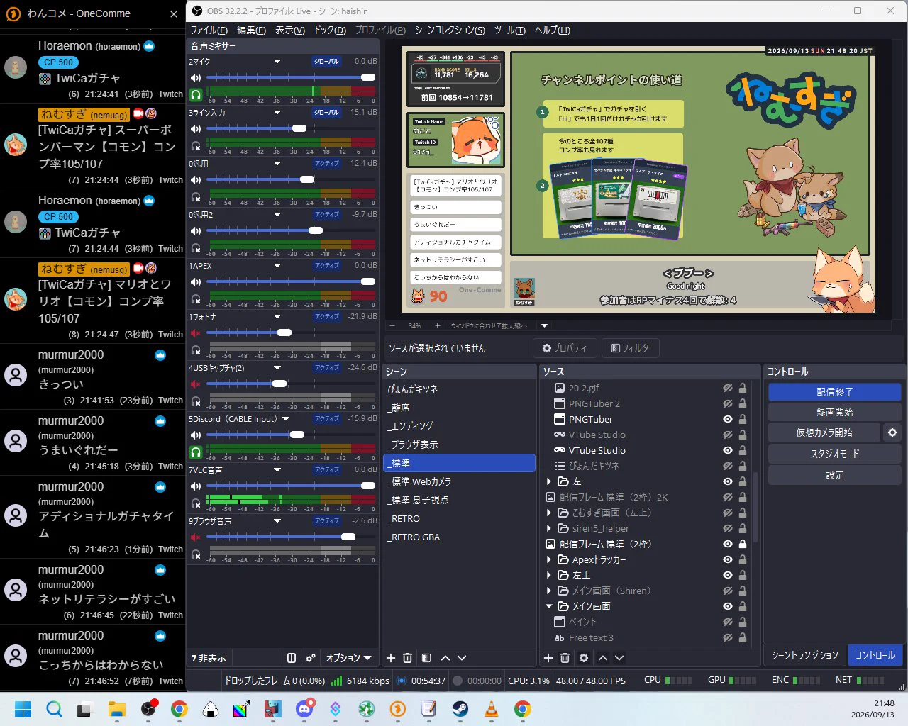Image resolution: width=908 pixels, height=726 pixels.
Task: Open the ファイル(F) menu
Action: [209, 30]
